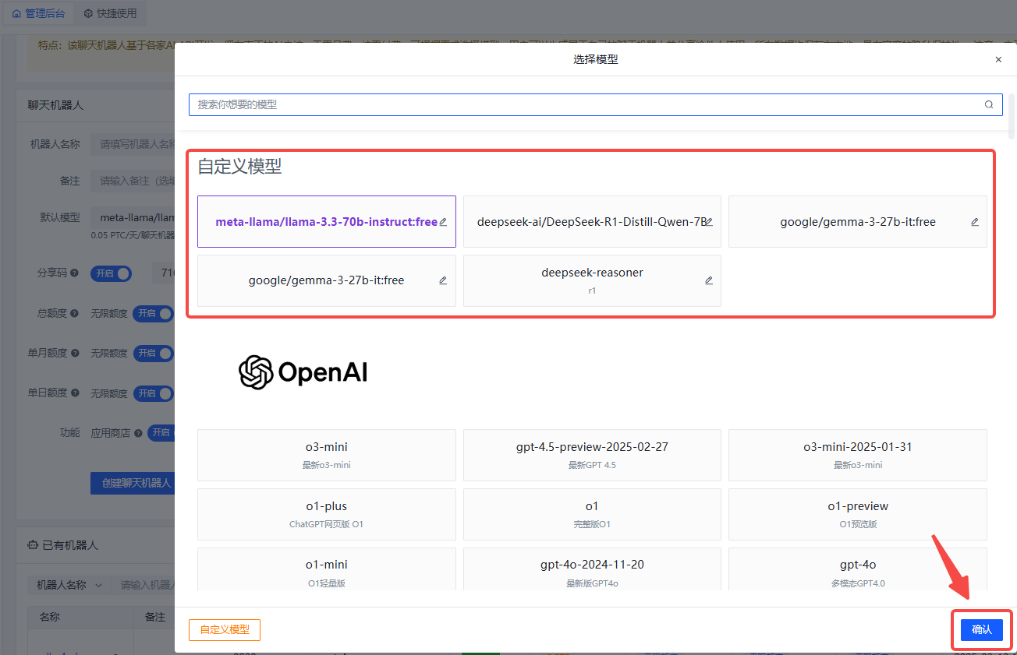Click the help icon beside 总额度

tap(74, 313)
